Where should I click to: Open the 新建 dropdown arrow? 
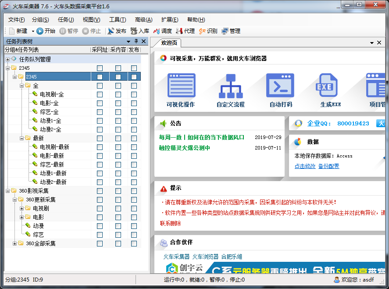[x=32, y=31]
